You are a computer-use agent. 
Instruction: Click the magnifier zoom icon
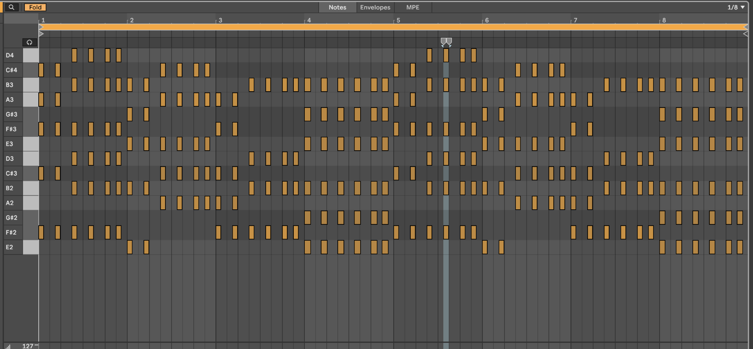point(11,7)
